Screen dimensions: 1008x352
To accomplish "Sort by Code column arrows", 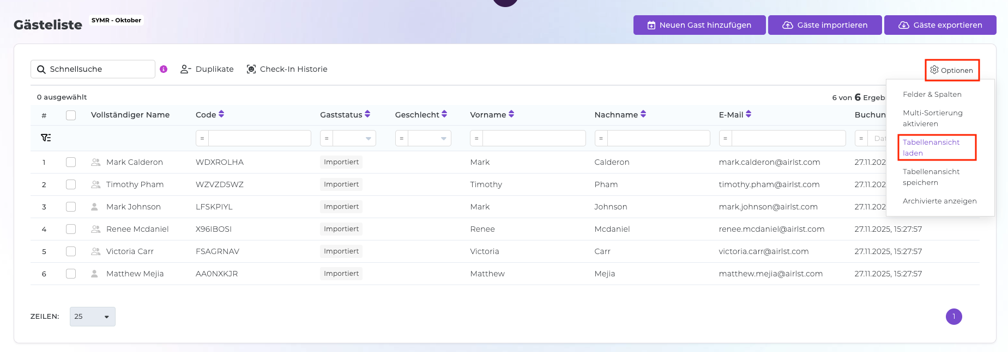I will (x=221, y=114).
